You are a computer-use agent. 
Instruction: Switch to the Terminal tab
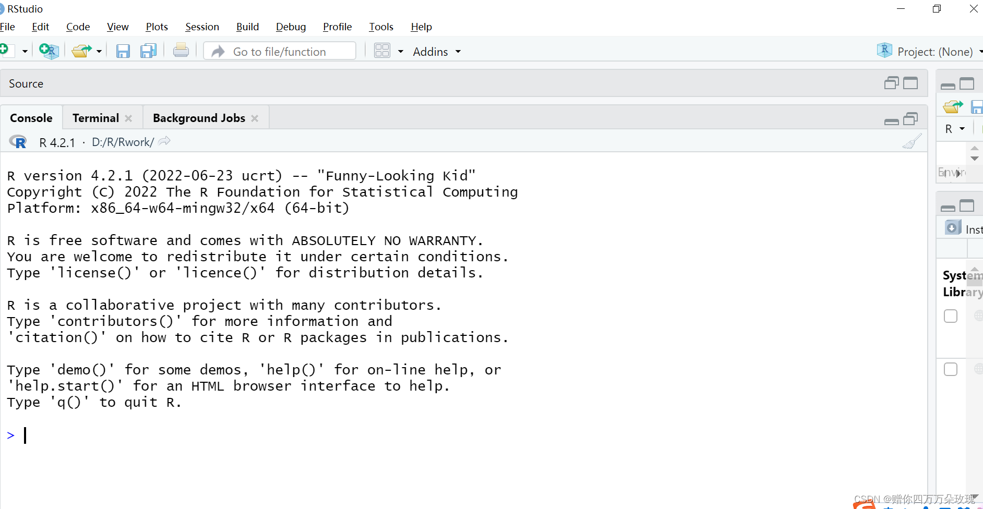[95, 118]
